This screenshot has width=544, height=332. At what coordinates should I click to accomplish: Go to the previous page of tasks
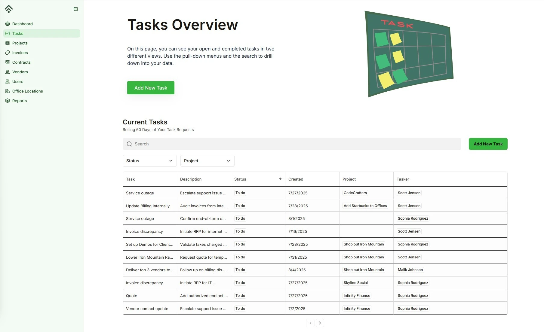click(310, 323)
